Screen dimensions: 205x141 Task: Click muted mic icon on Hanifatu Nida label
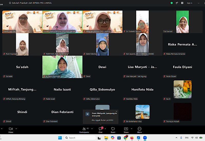pos(125,99)
